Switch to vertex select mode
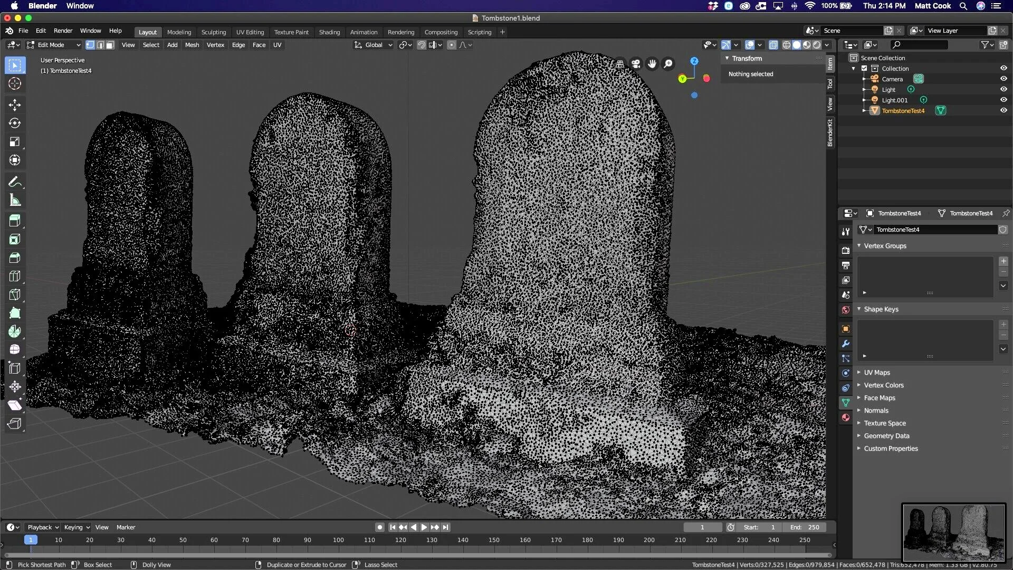This screenshot has width=1013, height=570. coord(90,45)
